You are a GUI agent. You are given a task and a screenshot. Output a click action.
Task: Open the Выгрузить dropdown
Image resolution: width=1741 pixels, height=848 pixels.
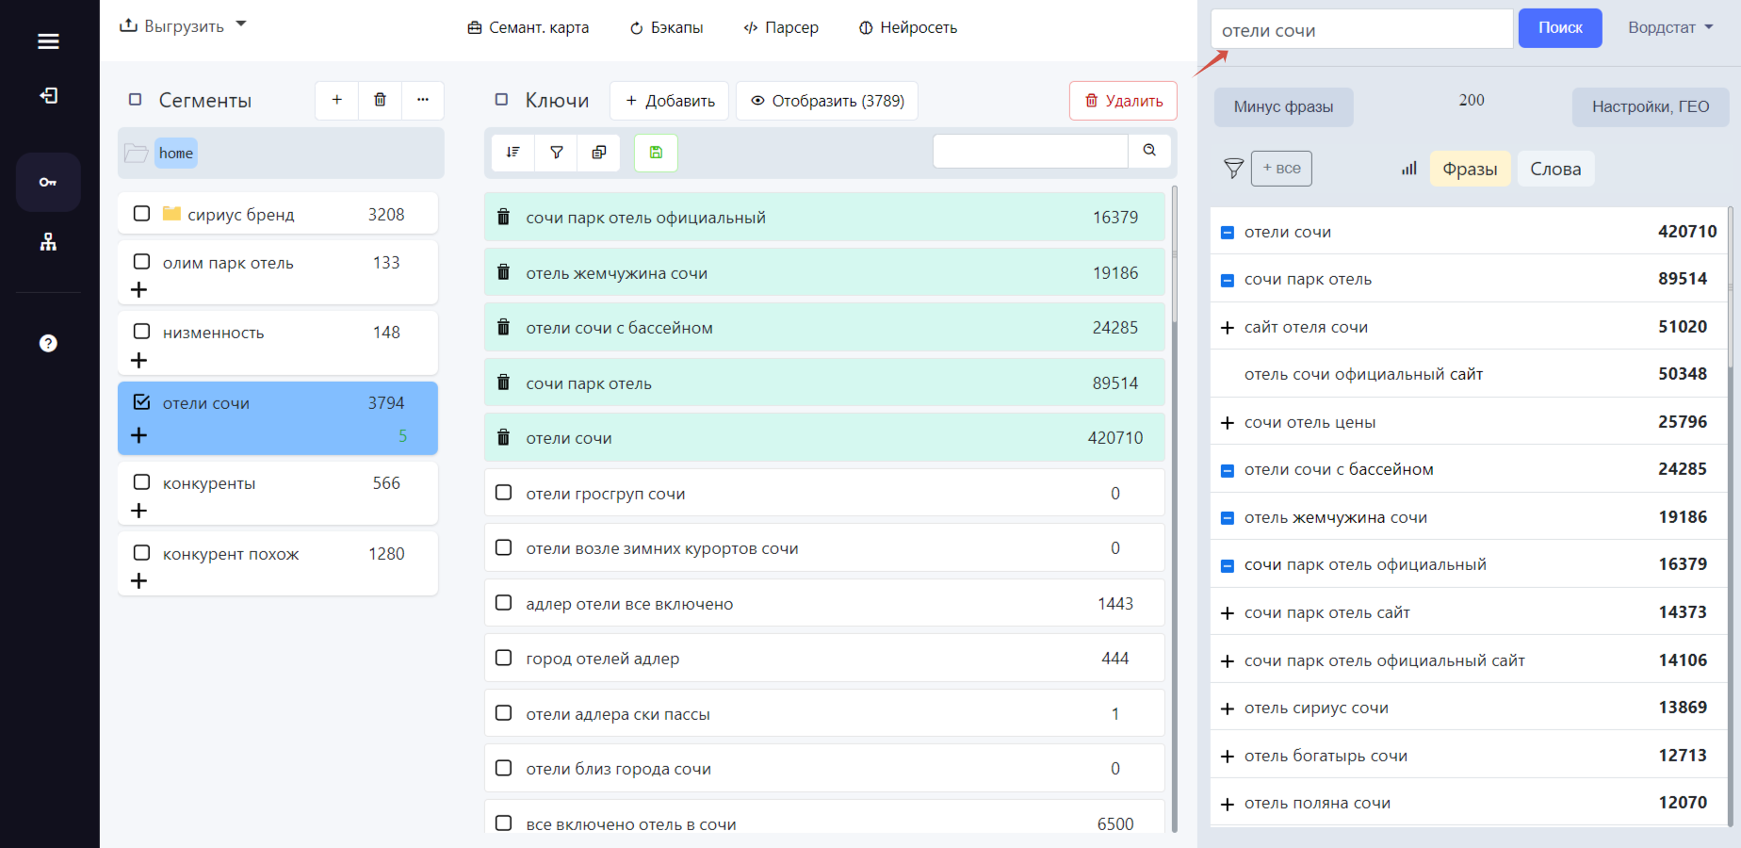click(x=183, y=25)
